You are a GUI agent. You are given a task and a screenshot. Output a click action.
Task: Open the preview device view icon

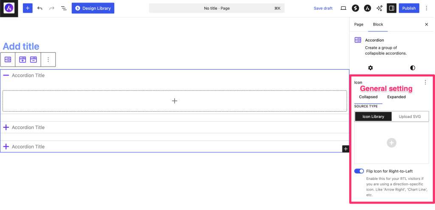pos(343,8)
